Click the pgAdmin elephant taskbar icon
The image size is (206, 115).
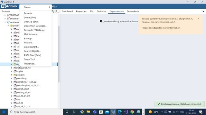(x=113, y=112)
